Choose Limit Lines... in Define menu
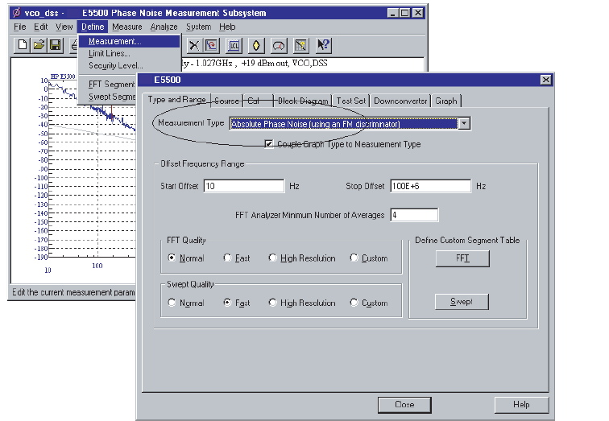Image resolution: width=609 pixels, height=421 pixels. [130, 54]
